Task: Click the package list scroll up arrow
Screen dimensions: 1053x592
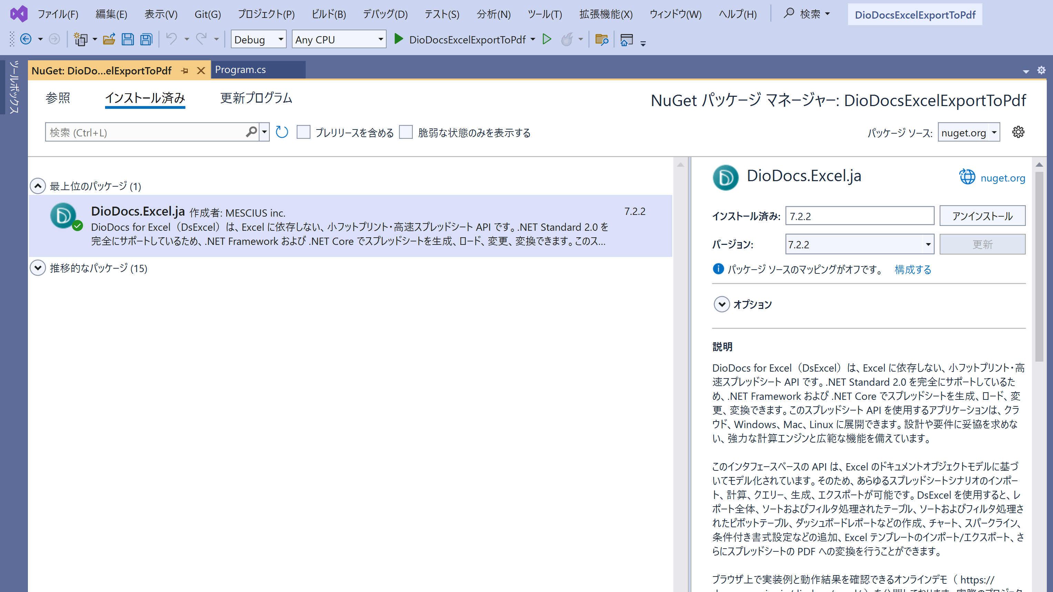Action: [x=680, y=164]
